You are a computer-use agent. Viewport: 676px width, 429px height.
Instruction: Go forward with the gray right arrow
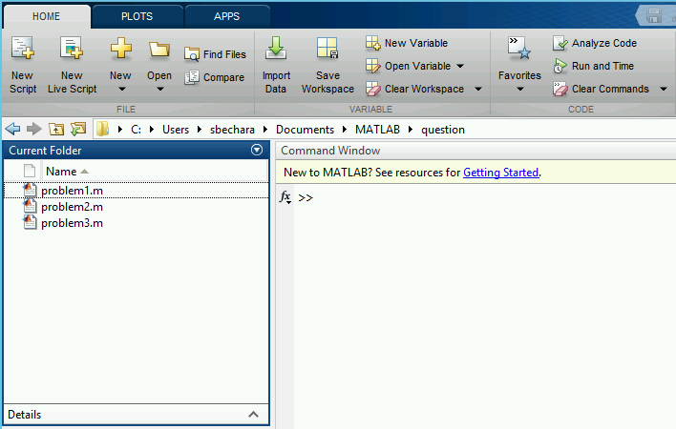(34, 129)
